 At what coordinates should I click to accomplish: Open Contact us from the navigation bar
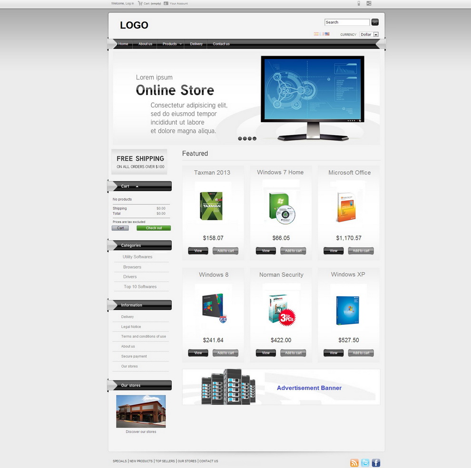(x=221, y=44)
